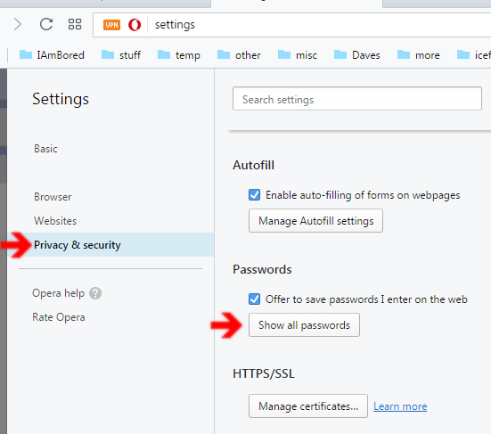491x434 pixels.
Task: Click the reload page icon
Action: point(46,24)
